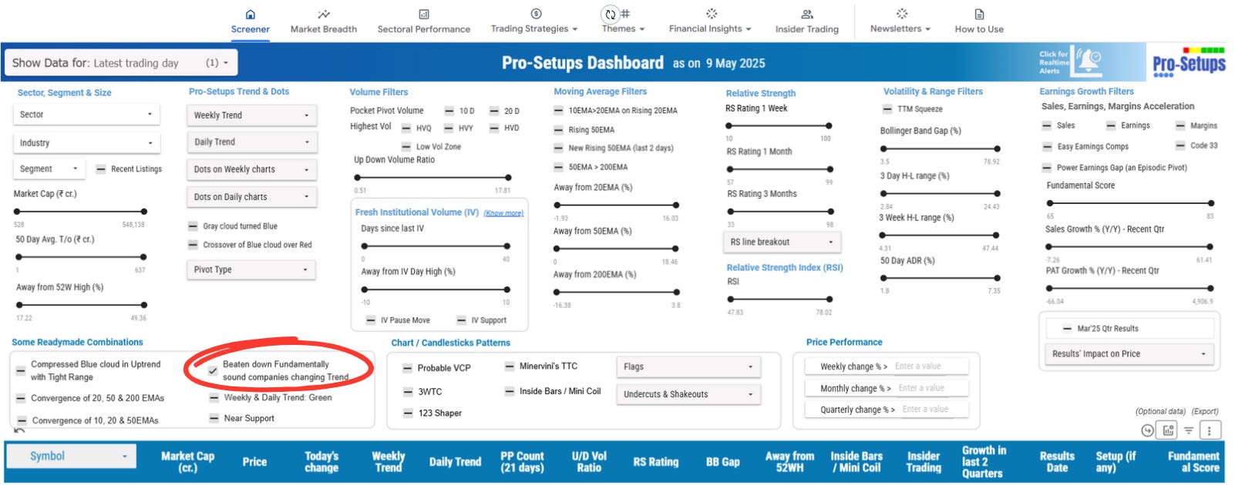Image resolution: width=1235 pixels, height=485 pixels.
Task: Toggle Gray cloud turned Blue checkbox
Action: coord(193,226)
